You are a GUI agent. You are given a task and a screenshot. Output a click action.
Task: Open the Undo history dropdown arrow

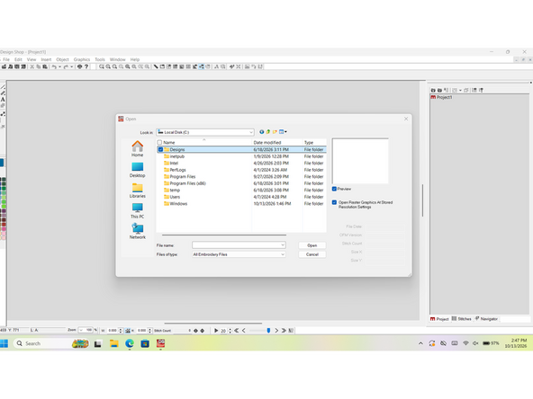point(59,66)
